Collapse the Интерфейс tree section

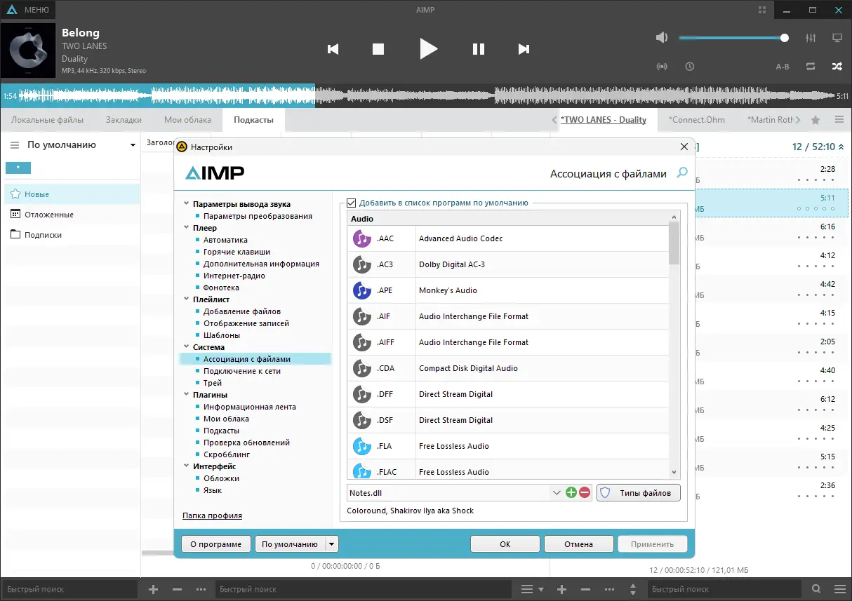186,466
